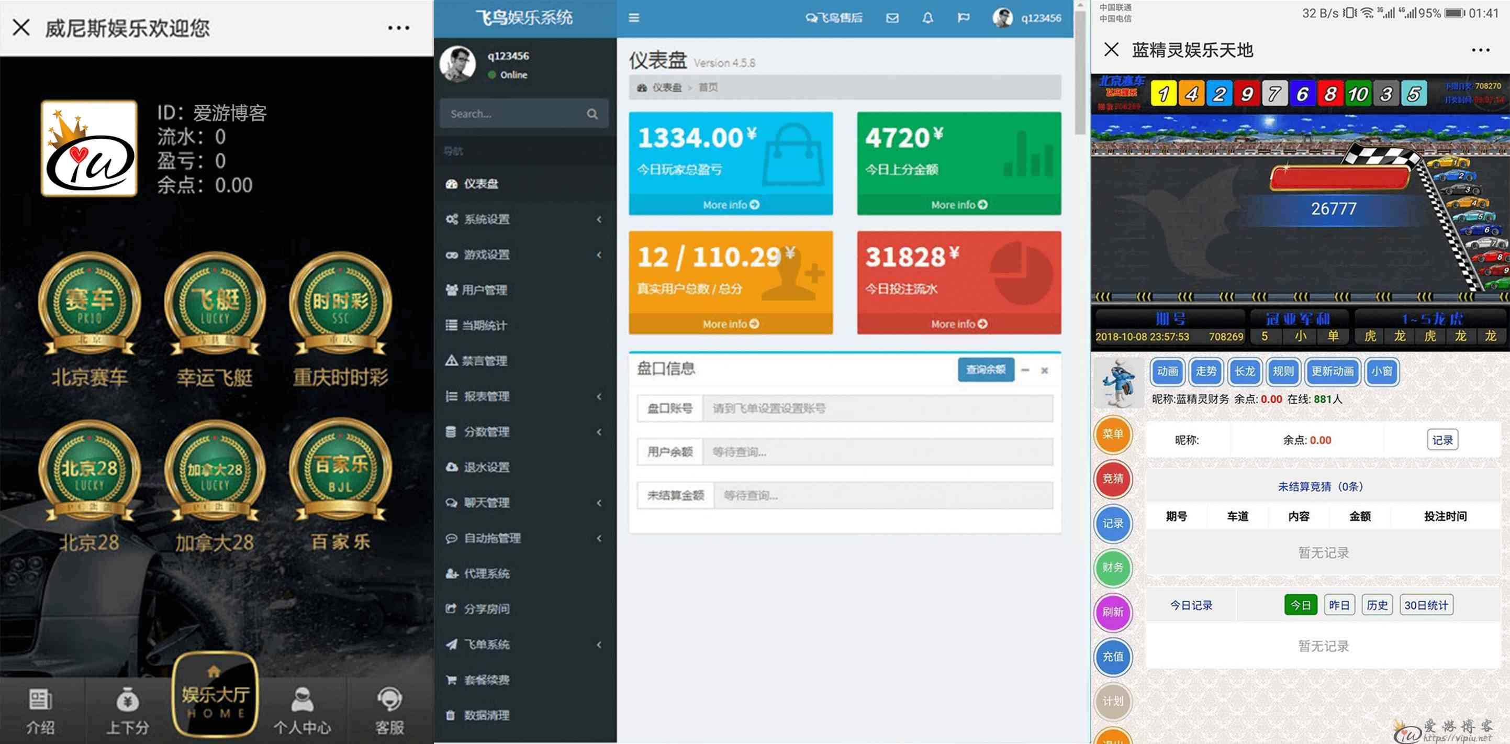Tap the 动画 button in 蓝精灵 app
Viewport: 1510px width, 744px height.
pyautogui.click(x=1167, y=371)
